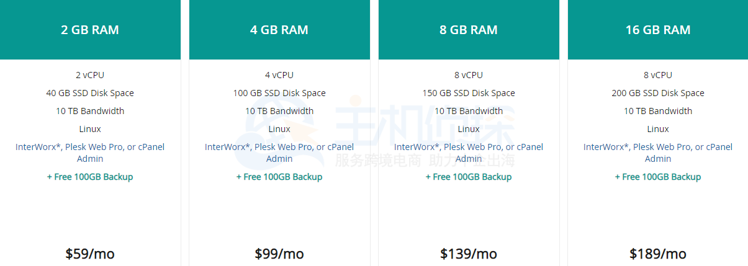Select the $99/mo price
Viewport: 748px width, 266px height.
[279, 254]
